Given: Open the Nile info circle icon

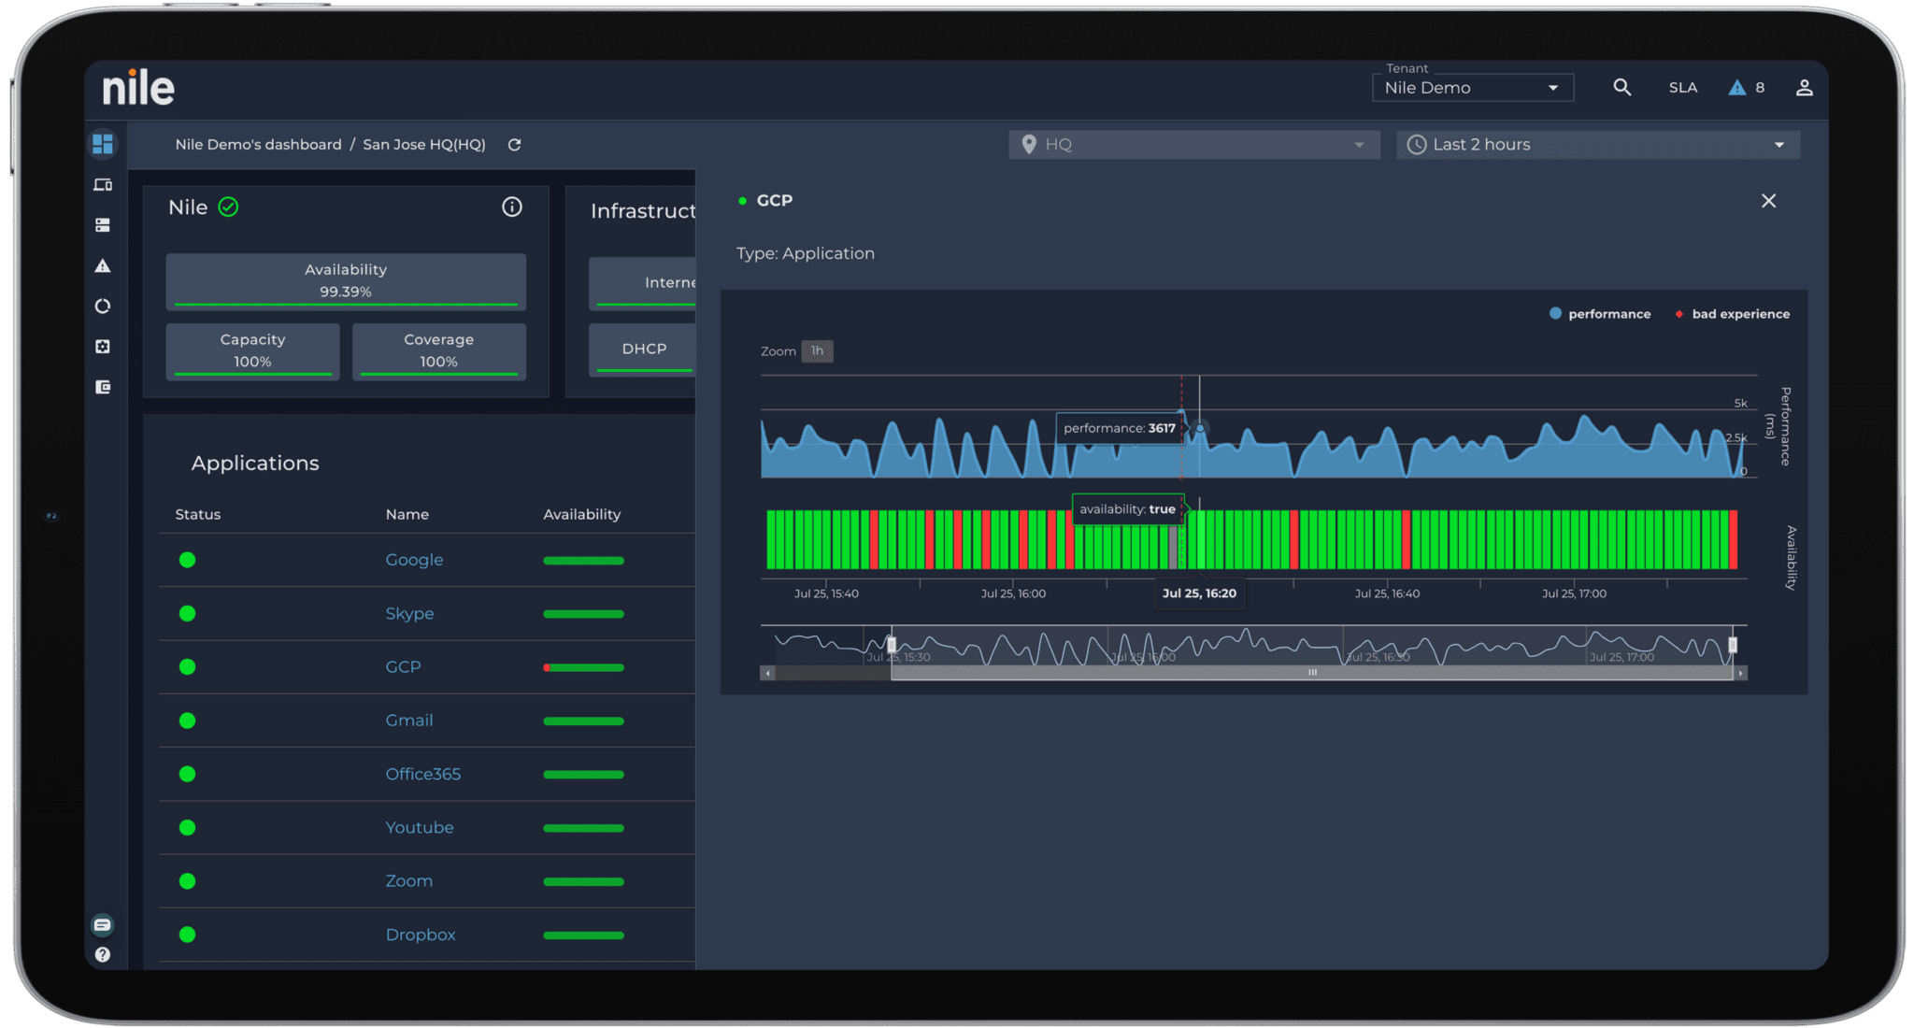Looking at the screenshot, I should tap(511, 207).
